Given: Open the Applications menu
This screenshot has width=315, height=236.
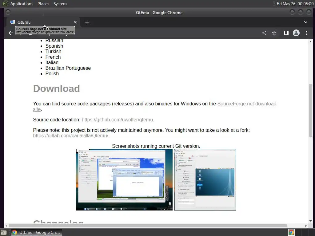Looking at the screenshot, I should [x=22, y=4].
